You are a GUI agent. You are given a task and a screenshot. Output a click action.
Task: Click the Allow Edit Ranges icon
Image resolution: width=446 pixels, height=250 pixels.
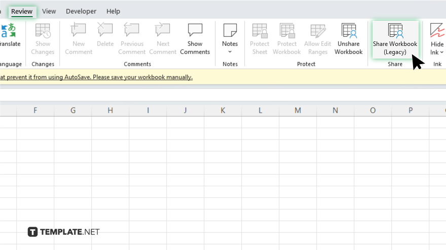coord(317,31)
